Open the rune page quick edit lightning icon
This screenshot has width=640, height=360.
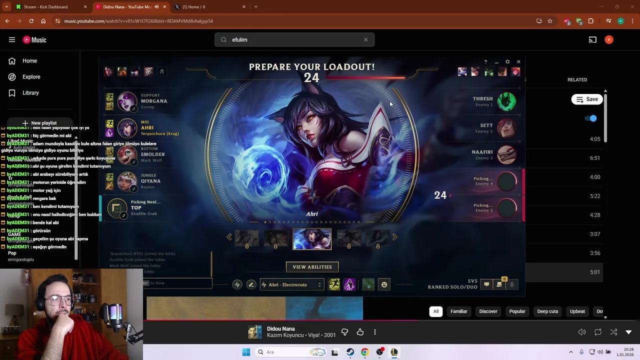237,284
